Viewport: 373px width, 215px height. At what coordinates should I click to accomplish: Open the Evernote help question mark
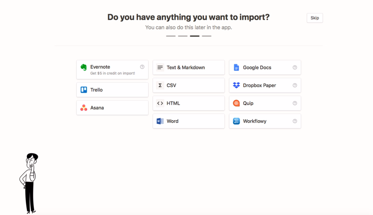pyautogui.click(x=142, y=67)
